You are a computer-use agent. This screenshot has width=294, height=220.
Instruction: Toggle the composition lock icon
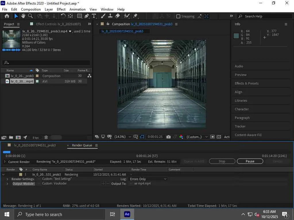click(108, 24)
